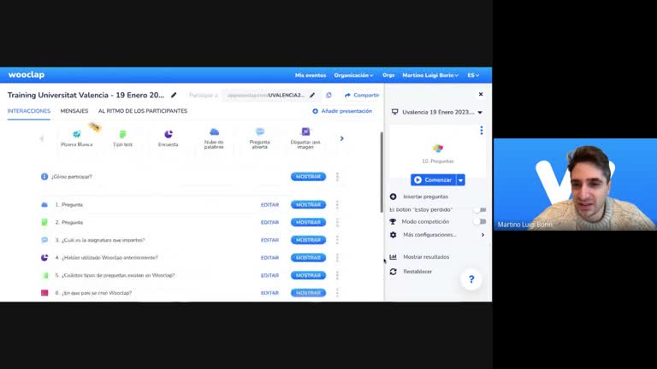Select the INTERACCIONES tab
657x369 pixels.
click(x=29, y=111)
